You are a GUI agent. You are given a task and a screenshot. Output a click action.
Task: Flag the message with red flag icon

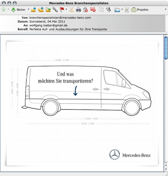[x=62, y=10]
